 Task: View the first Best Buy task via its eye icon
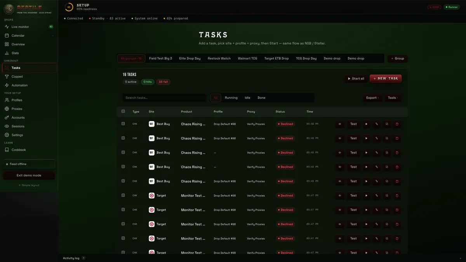[340, 124]
